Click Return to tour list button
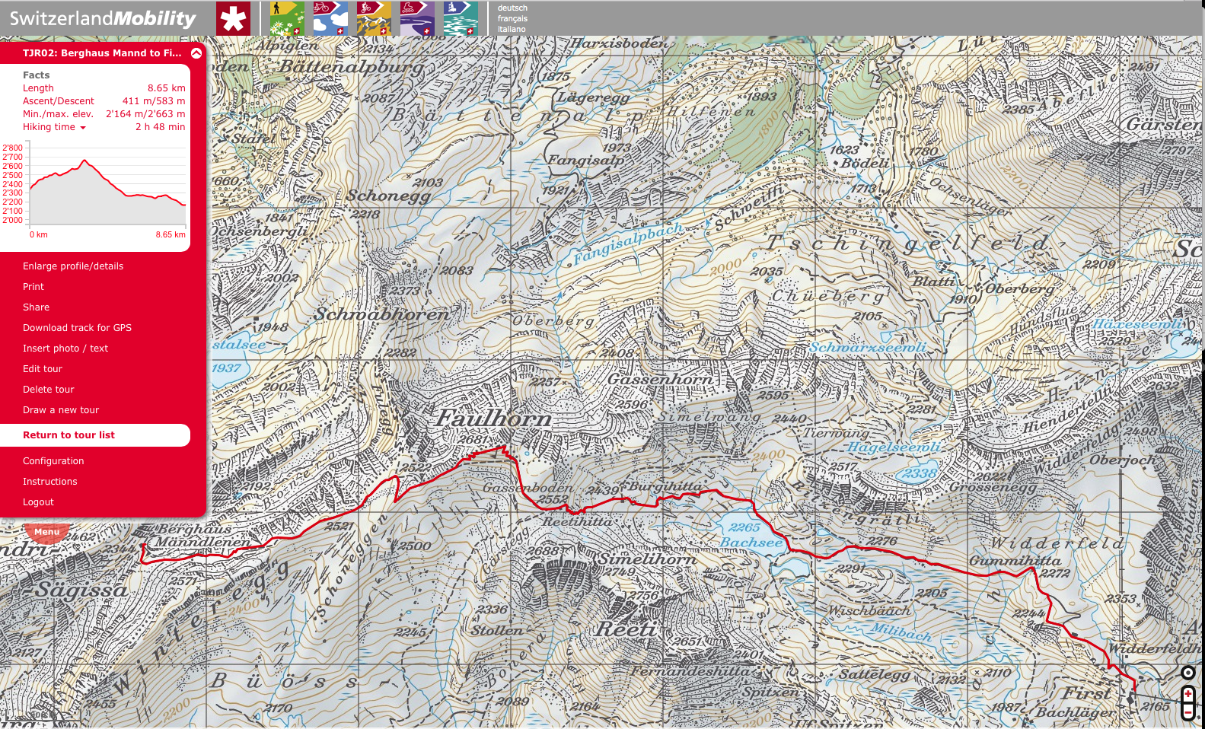The height and width of the screenshot is (729, 1205). click(x=94, y=435)
